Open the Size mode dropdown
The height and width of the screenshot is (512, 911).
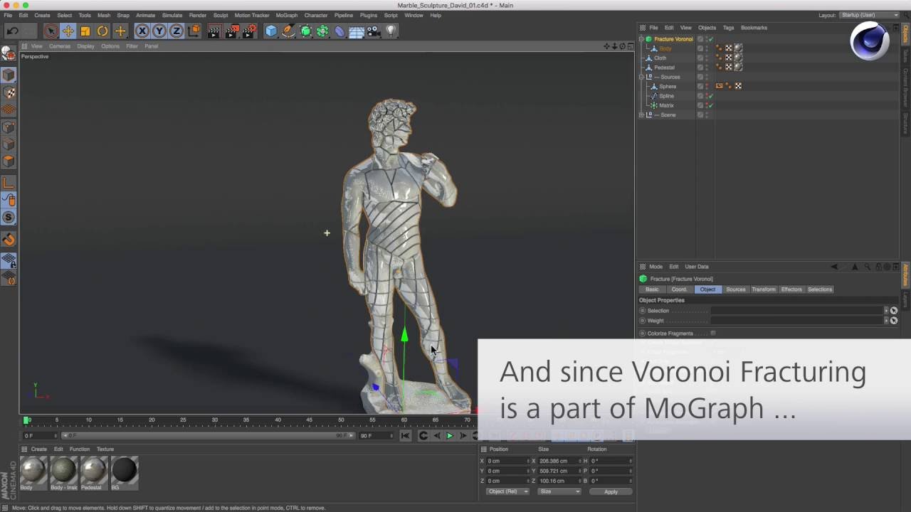(x=559, y=491)
